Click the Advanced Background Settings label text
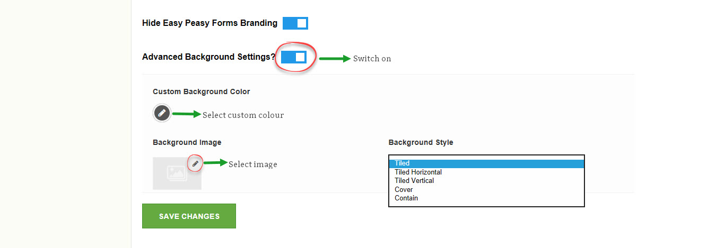725x248 pixels. [208, 57]
